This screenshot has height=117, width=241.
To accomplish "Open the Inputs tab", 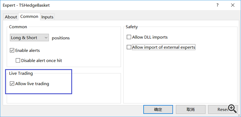I will (x=47, y=17).
